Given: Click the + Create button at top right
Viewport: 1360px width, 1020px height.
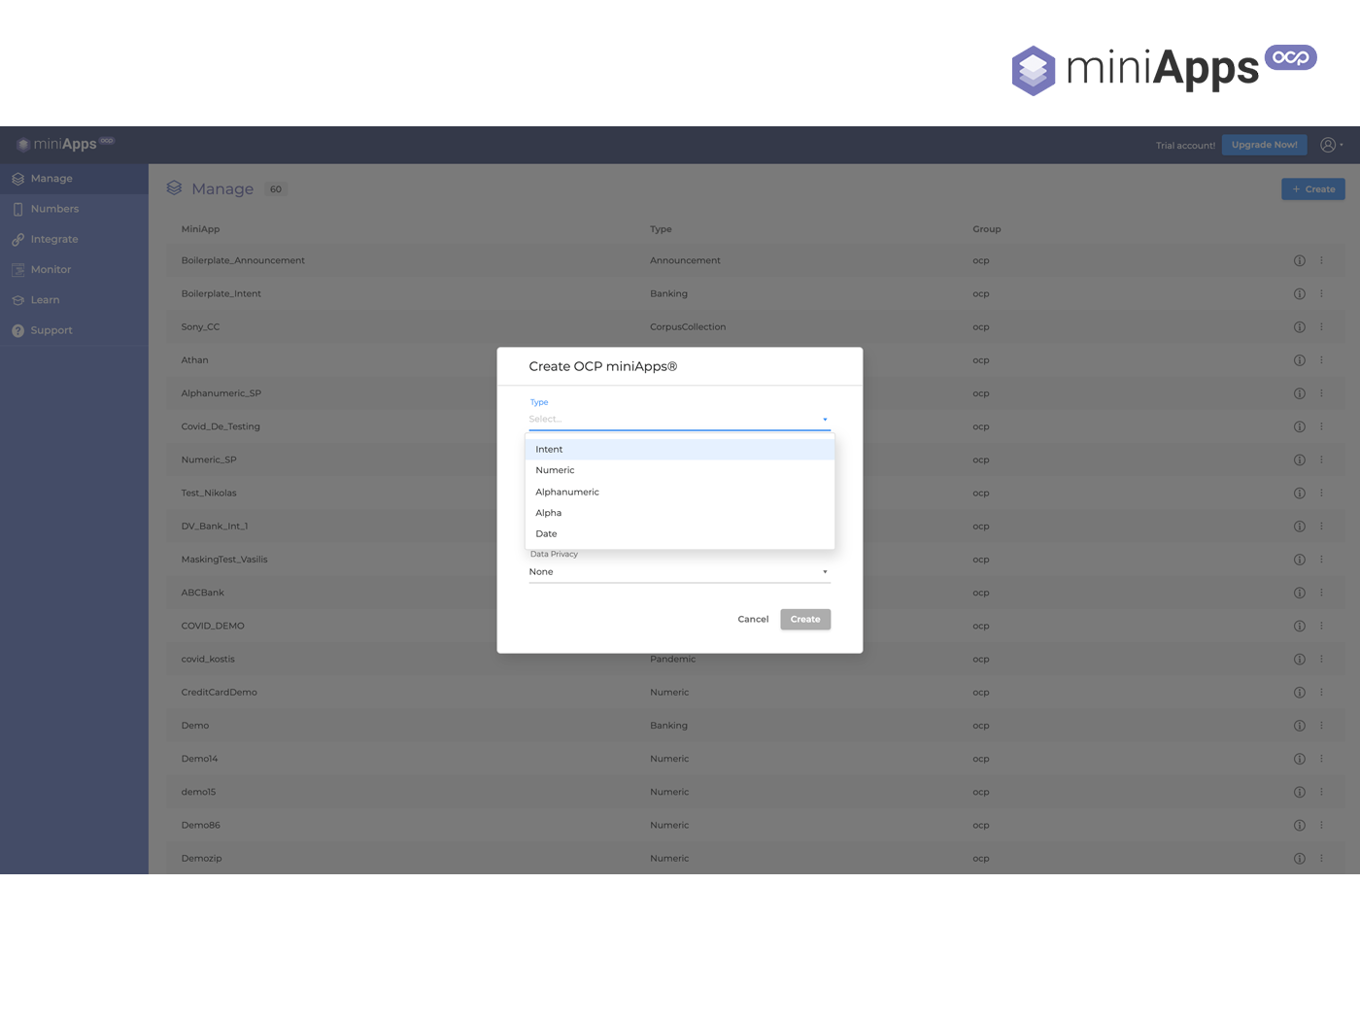Looking at the screenshot, I should click(x=1313, y=189).
